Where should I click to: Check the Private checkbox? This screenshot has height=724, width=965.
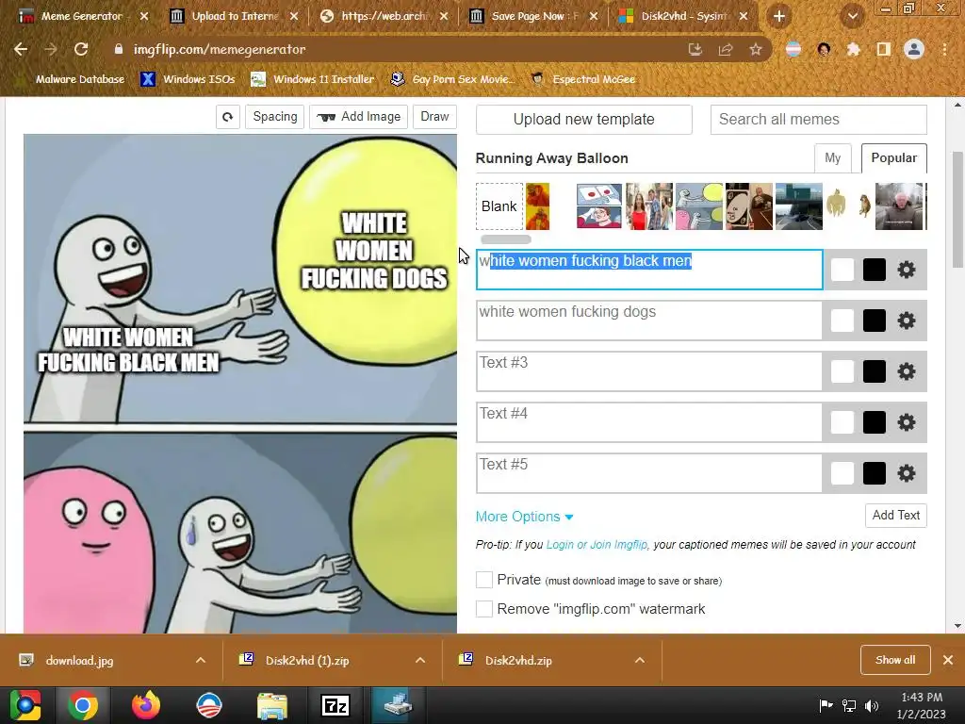pyautogui.click(x=484, y=580)
